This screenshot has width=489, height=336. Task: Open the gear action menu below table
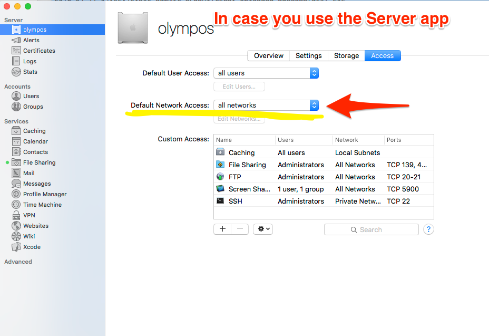click(x=263, y=229)
